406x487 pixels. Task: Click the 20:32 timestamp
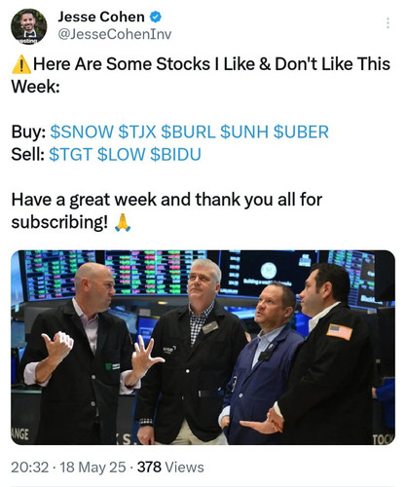pos(30,468)
